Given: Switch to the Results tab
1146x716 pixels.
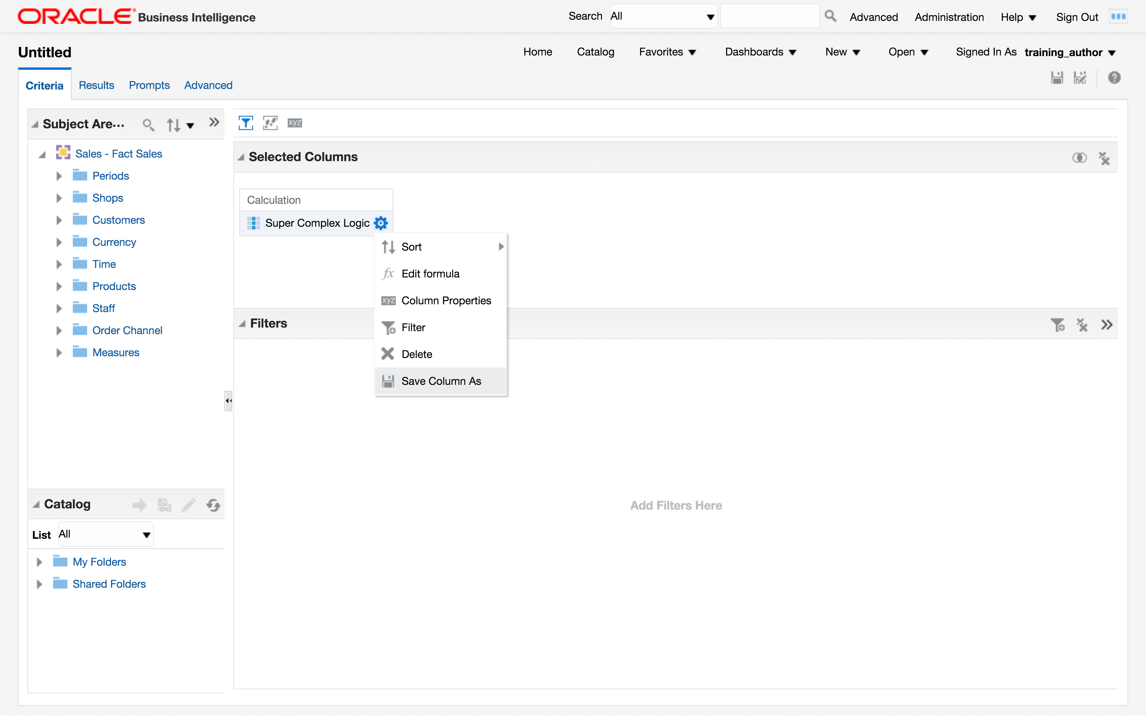Looking at the screenshot, I should click(x=96, y=85).
